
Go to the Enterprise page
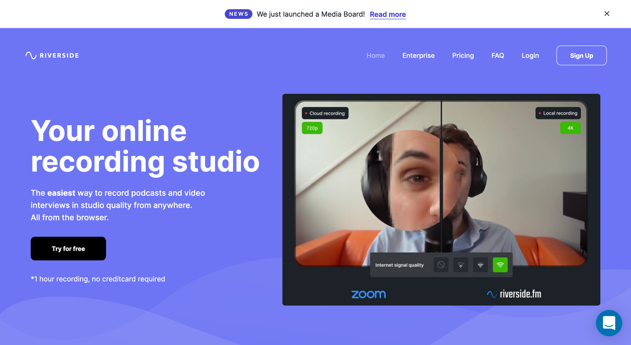click(418, 56)
